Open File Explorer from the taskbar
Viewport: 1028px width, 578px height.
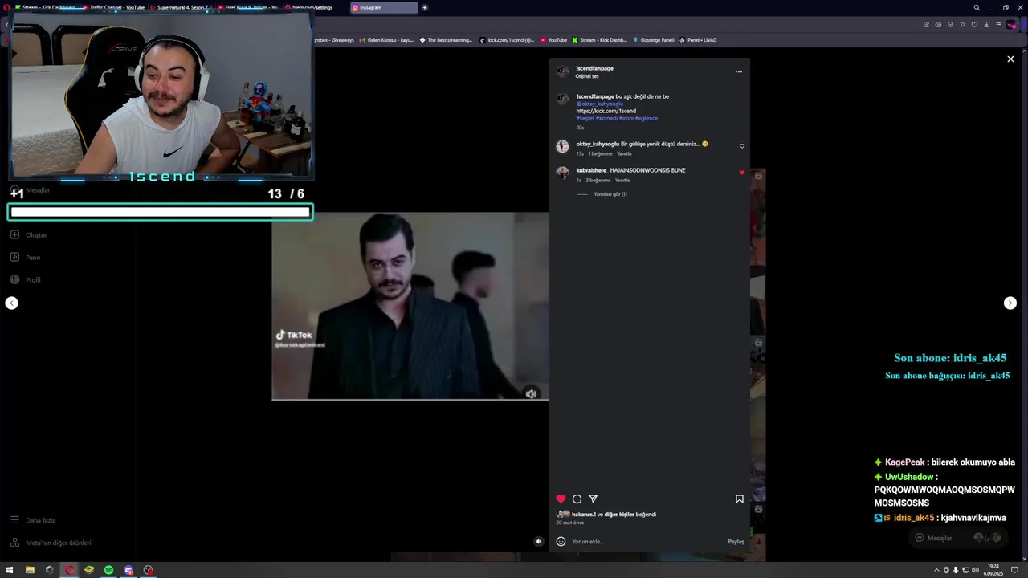click(x=30, y=570)
